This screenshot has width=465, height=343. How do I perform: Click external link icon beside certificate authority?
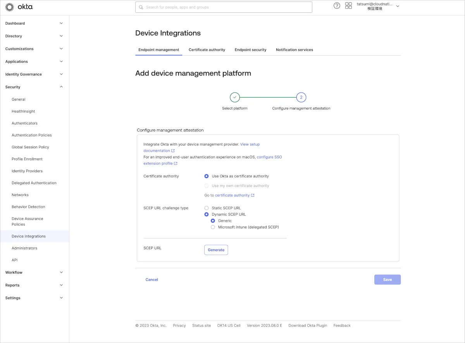tap(253, 196)
